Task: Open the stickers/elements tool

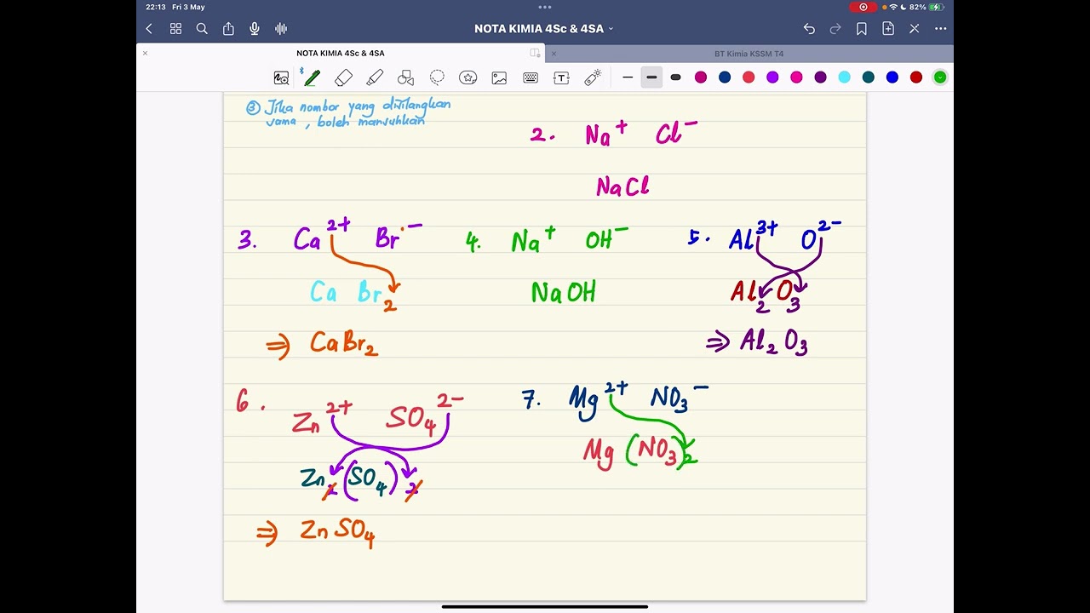Action: [468, 77]
